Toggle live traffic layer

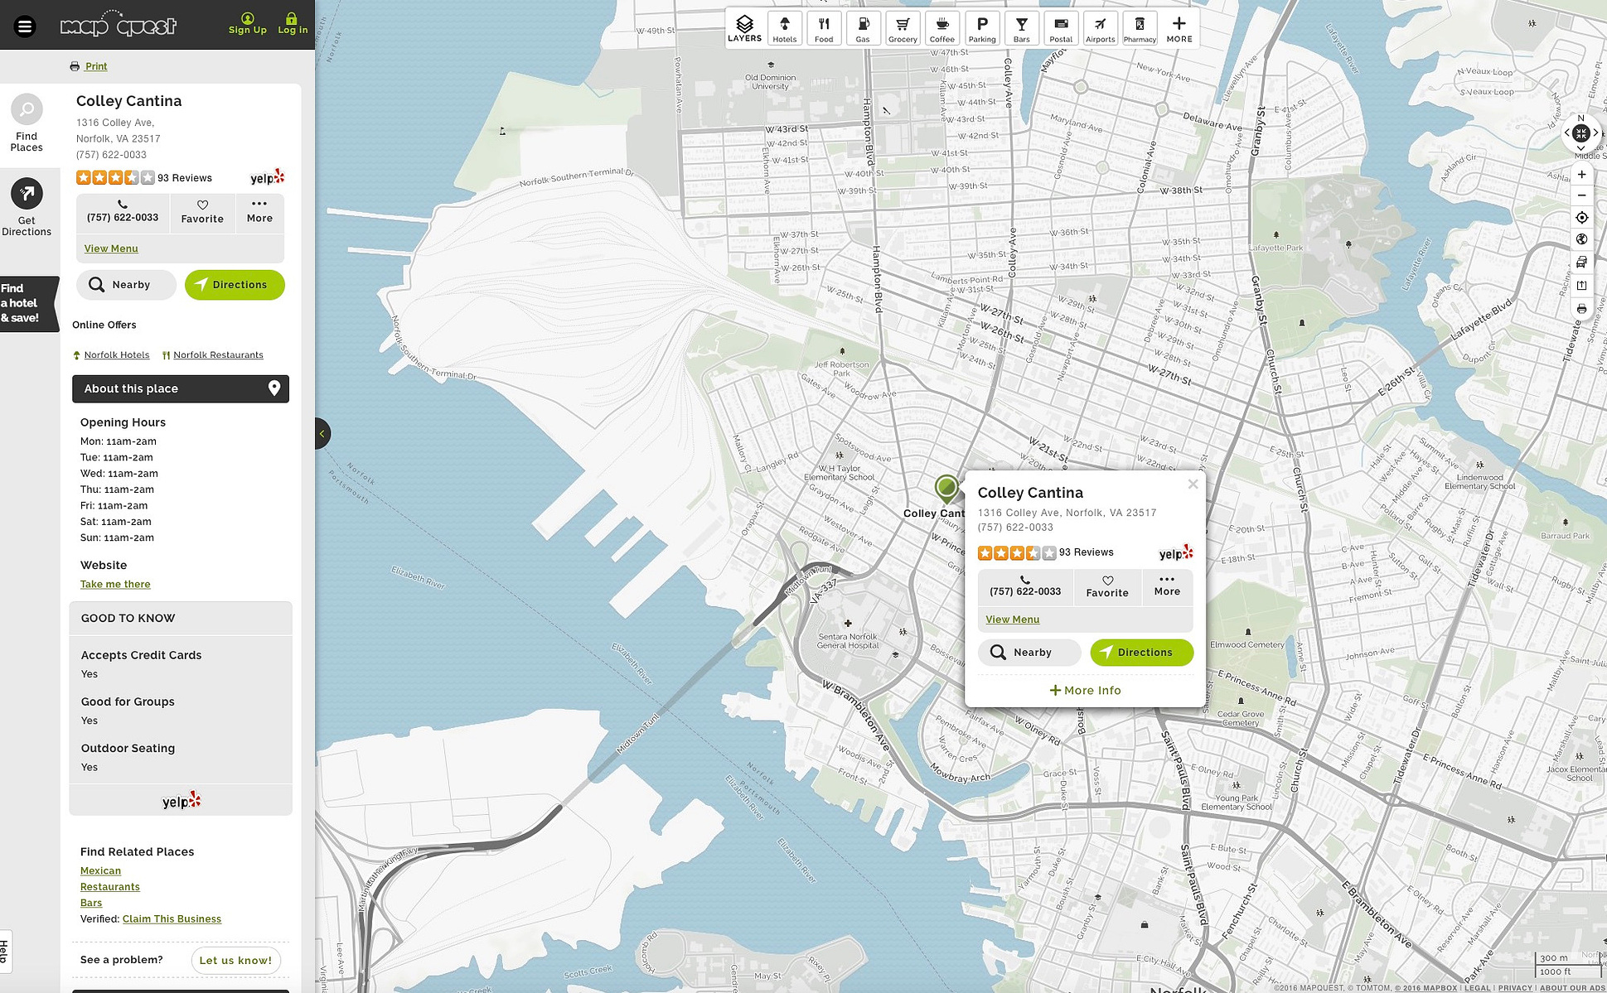pyautogui.click(x=1581, y=263)
